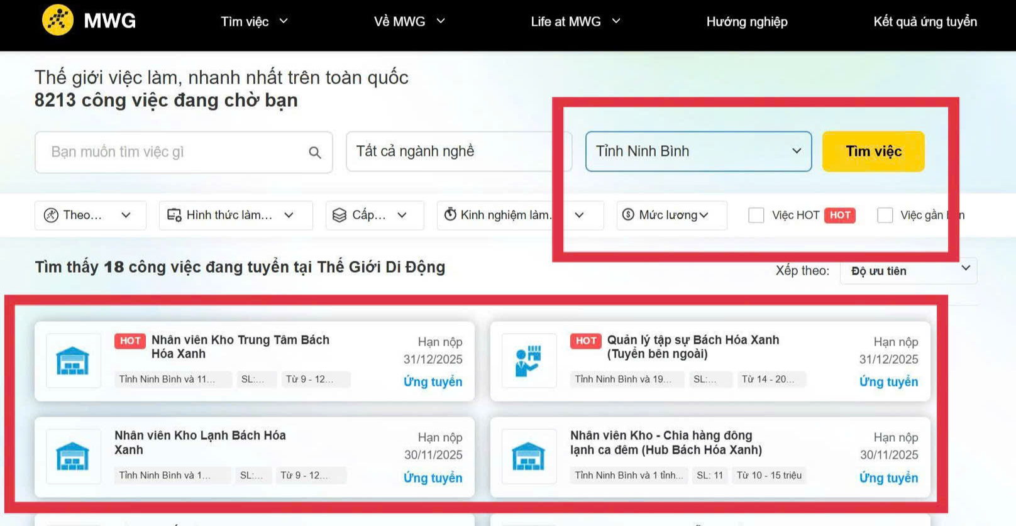Open the Tìm việc navigation menu
Viewport: 1016px width, 526px height.
pos(253,22)
